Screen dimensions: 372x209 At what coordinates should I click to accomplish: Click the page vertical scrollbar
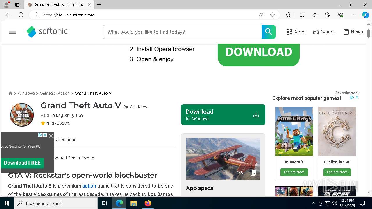(369, 33)
